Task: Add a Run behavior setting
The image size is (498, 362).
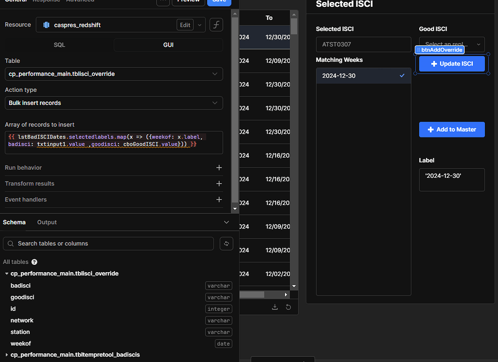Action: [219, 167]
